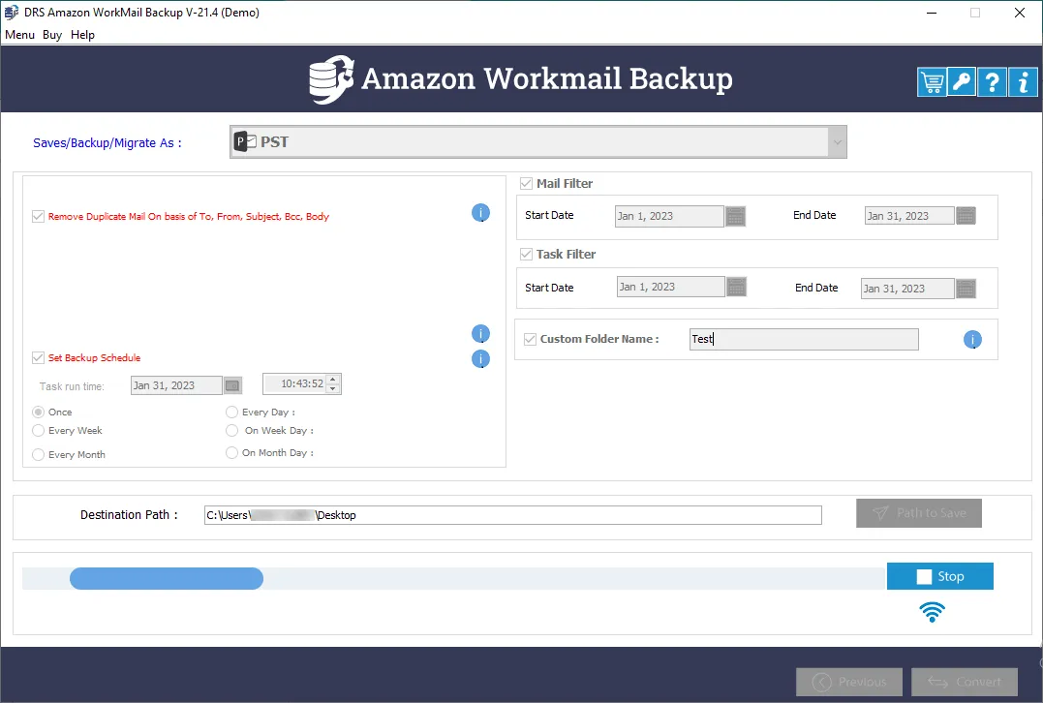1043x703 pixels.
Task: Toggle the Task Filter checkbox
Action: (x=526, y=254)
